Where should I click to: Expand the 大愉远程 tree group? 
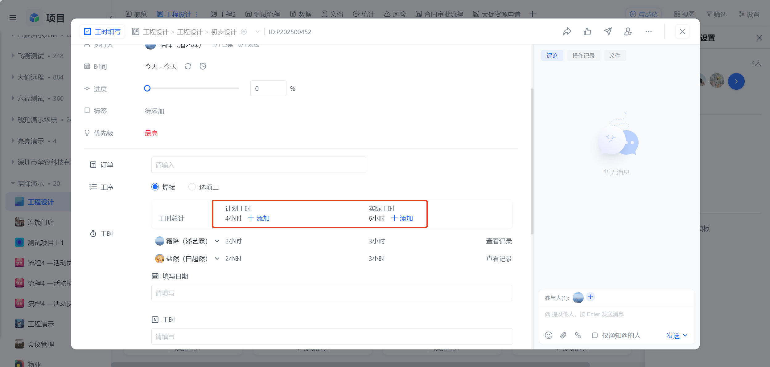point(13,77)
